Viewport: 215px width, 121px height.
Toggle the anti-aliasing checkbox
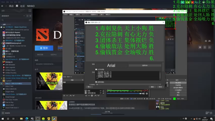pyautogui.click(x=96, y=82)
